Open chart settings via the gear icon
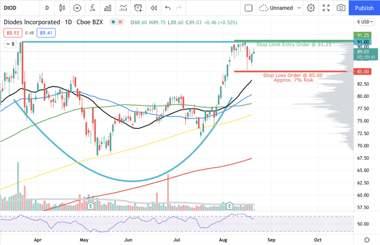380x245 pixels. pyautogui.click(x=311, y=8)
